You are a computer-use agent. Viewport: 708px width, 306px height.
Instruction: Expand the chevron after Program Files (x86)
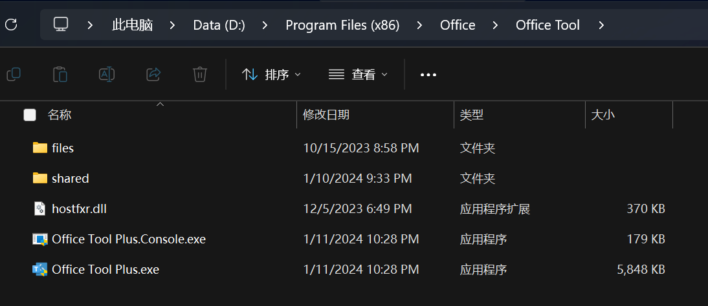pos(420,25)
